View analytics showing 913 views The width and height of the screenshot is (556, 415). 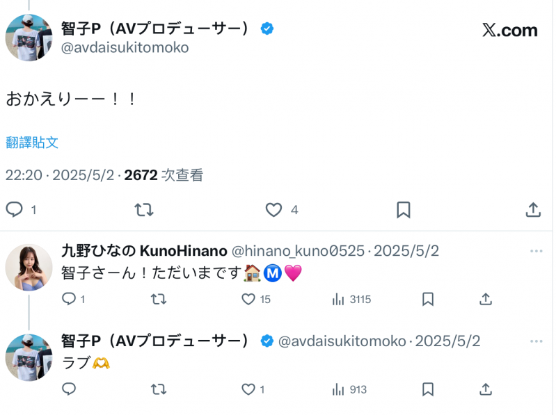coord(339,389)
